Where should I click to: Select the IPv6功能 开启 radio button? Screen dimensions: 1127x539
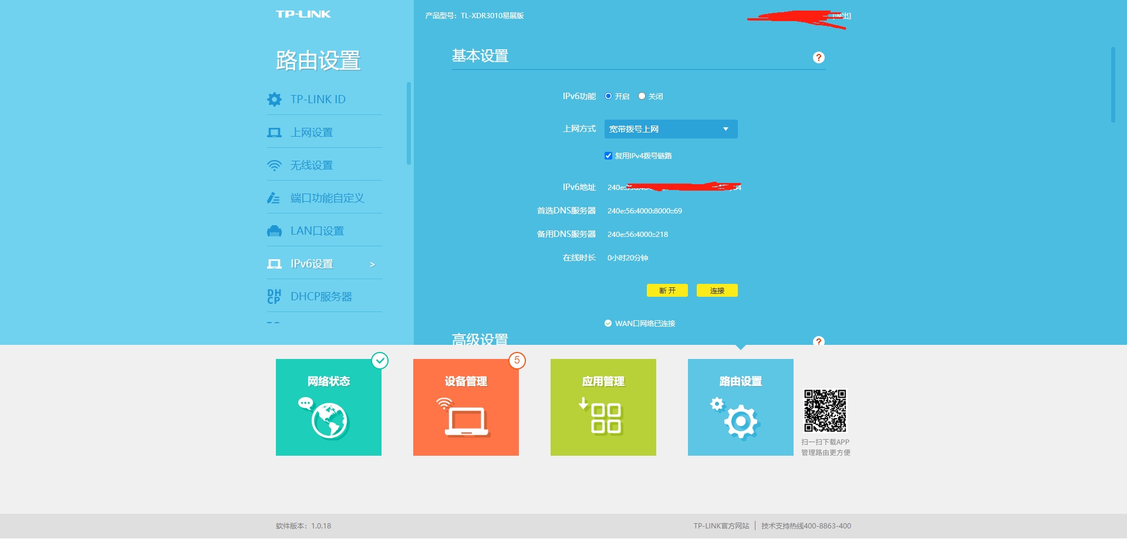[609, 96]
